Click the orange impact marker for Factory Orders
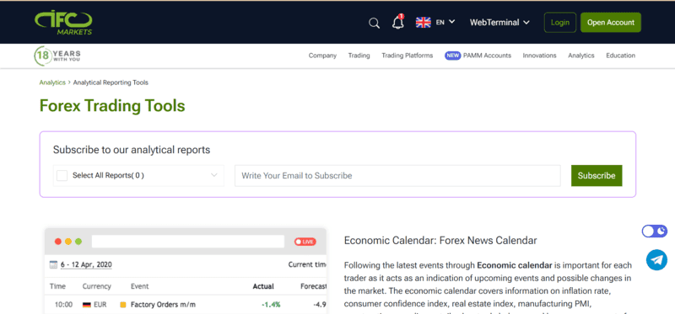 point(122,305)
